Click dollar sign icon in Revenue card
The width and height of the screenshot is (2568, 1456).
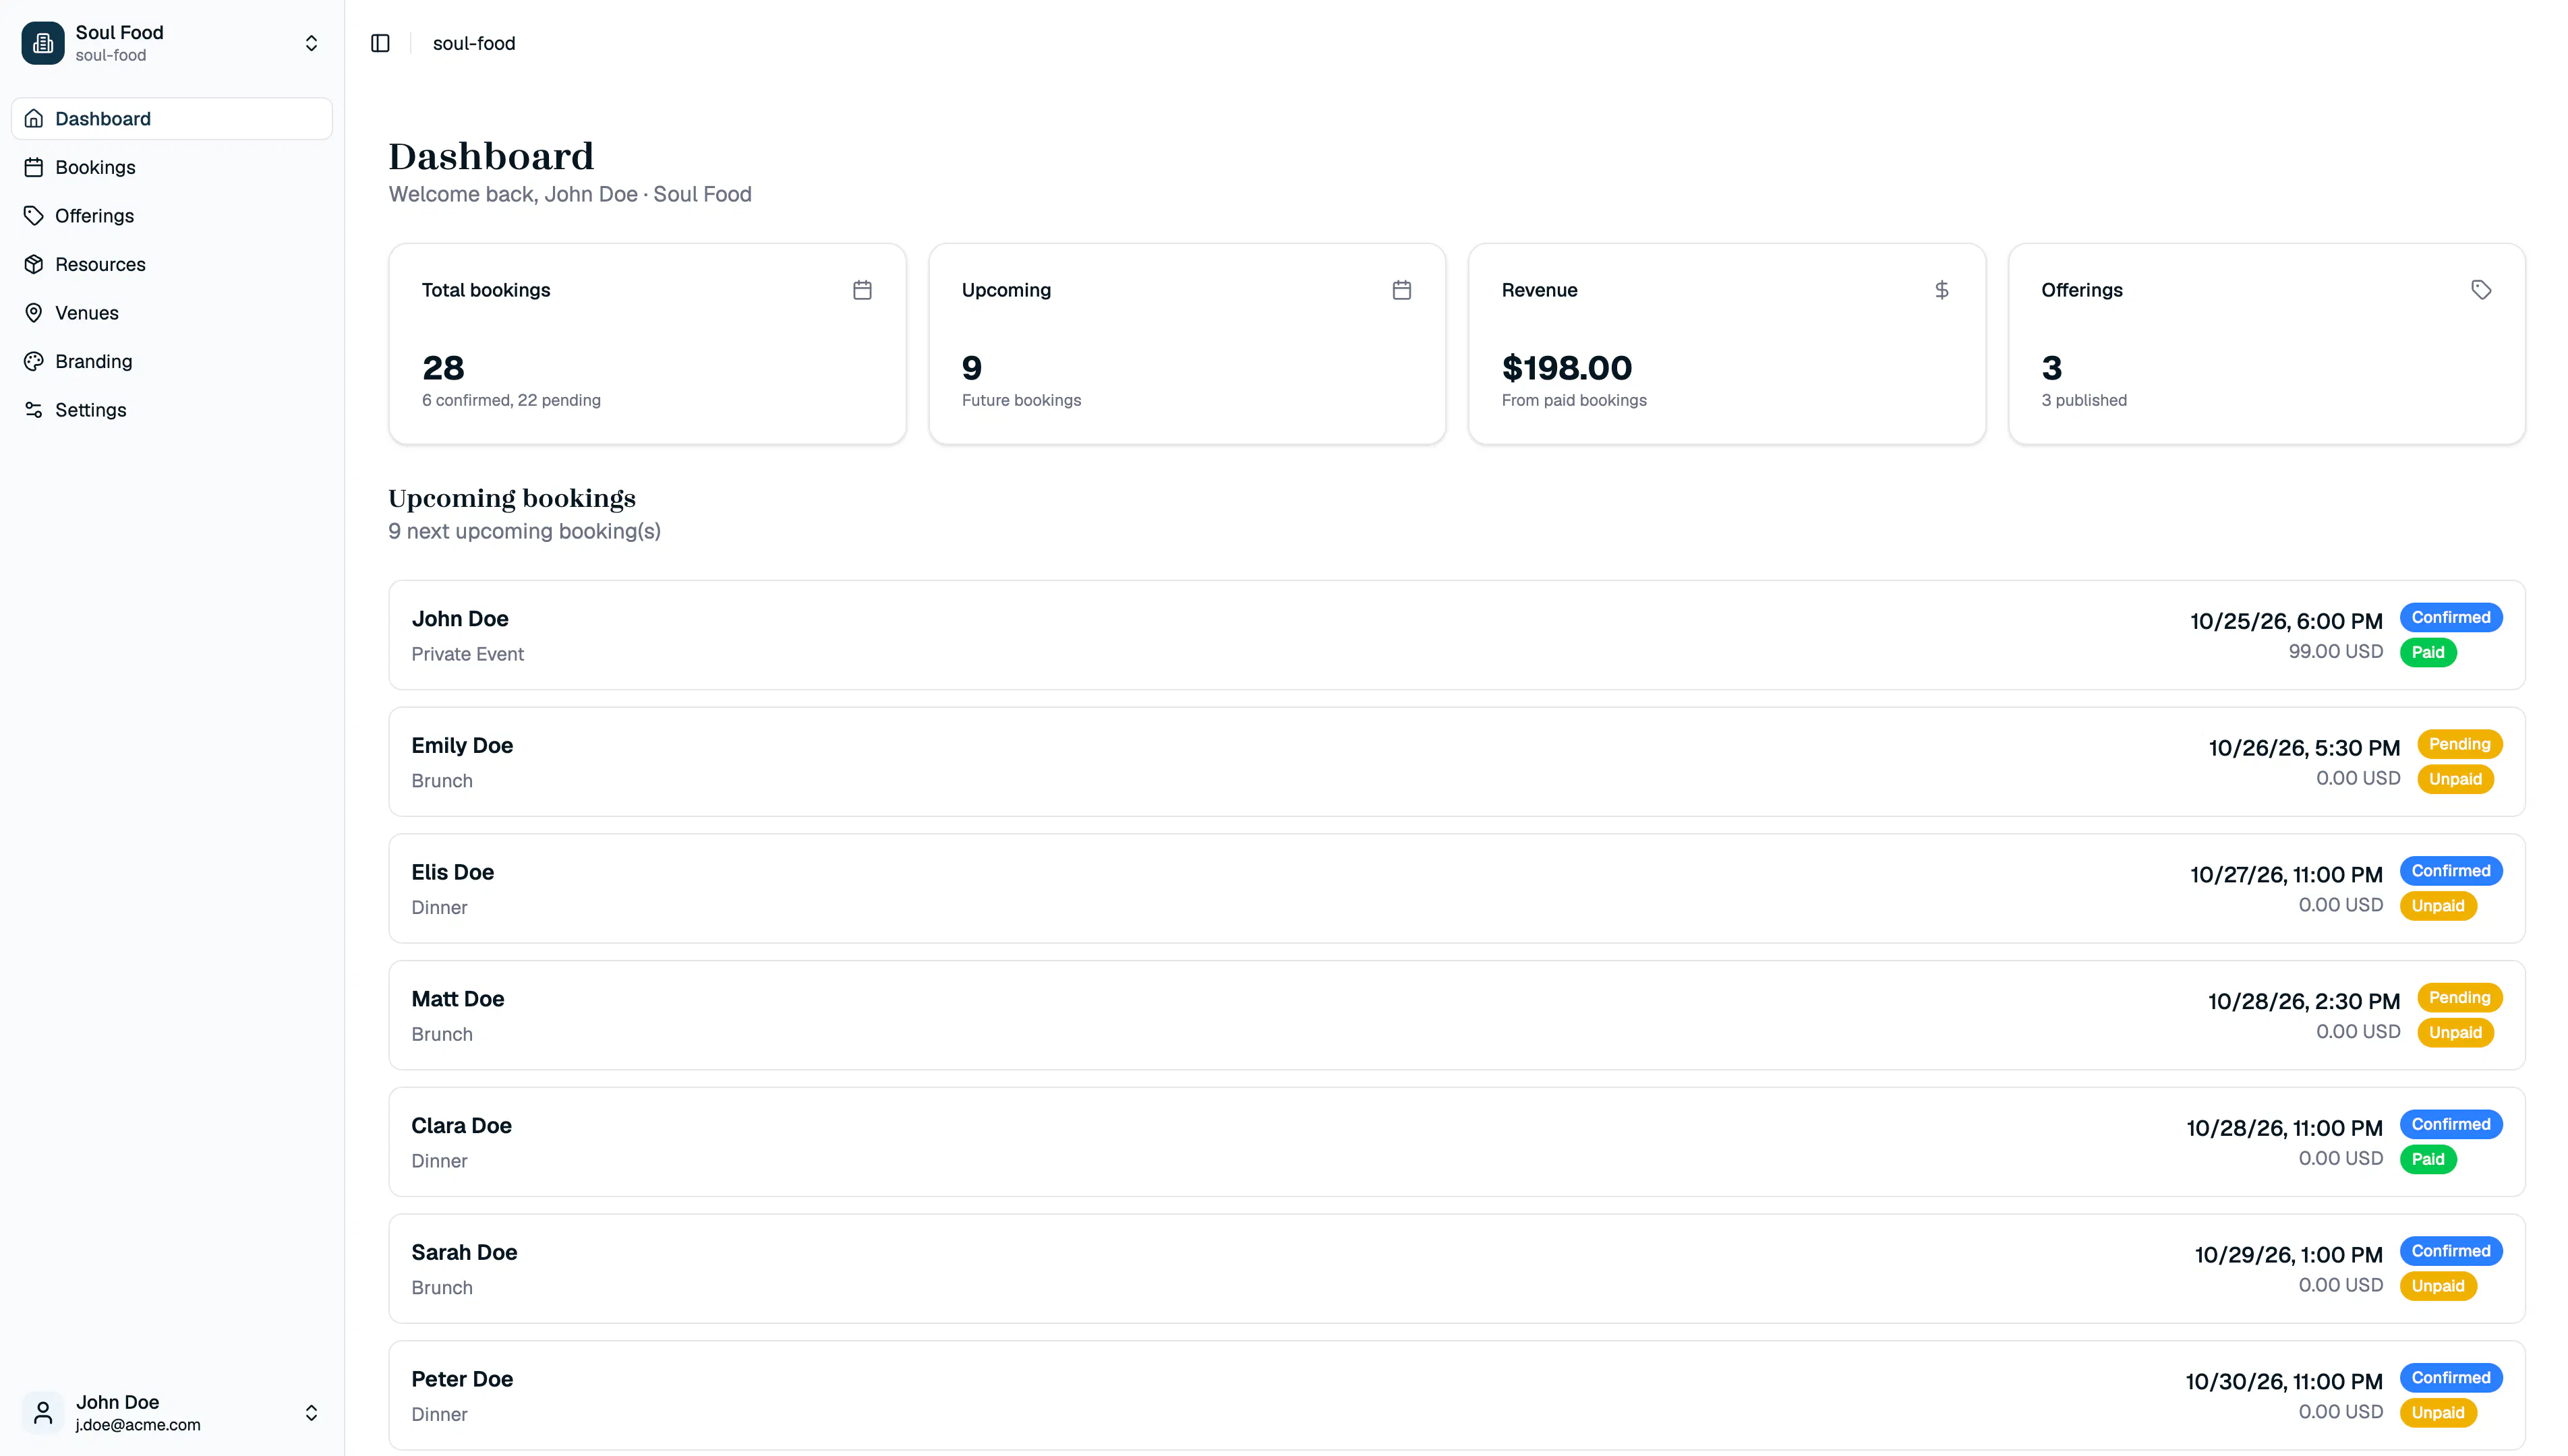[x=1942, y=290]
